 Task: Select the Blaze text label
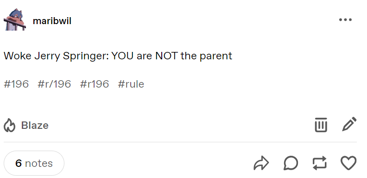point(35,125)
